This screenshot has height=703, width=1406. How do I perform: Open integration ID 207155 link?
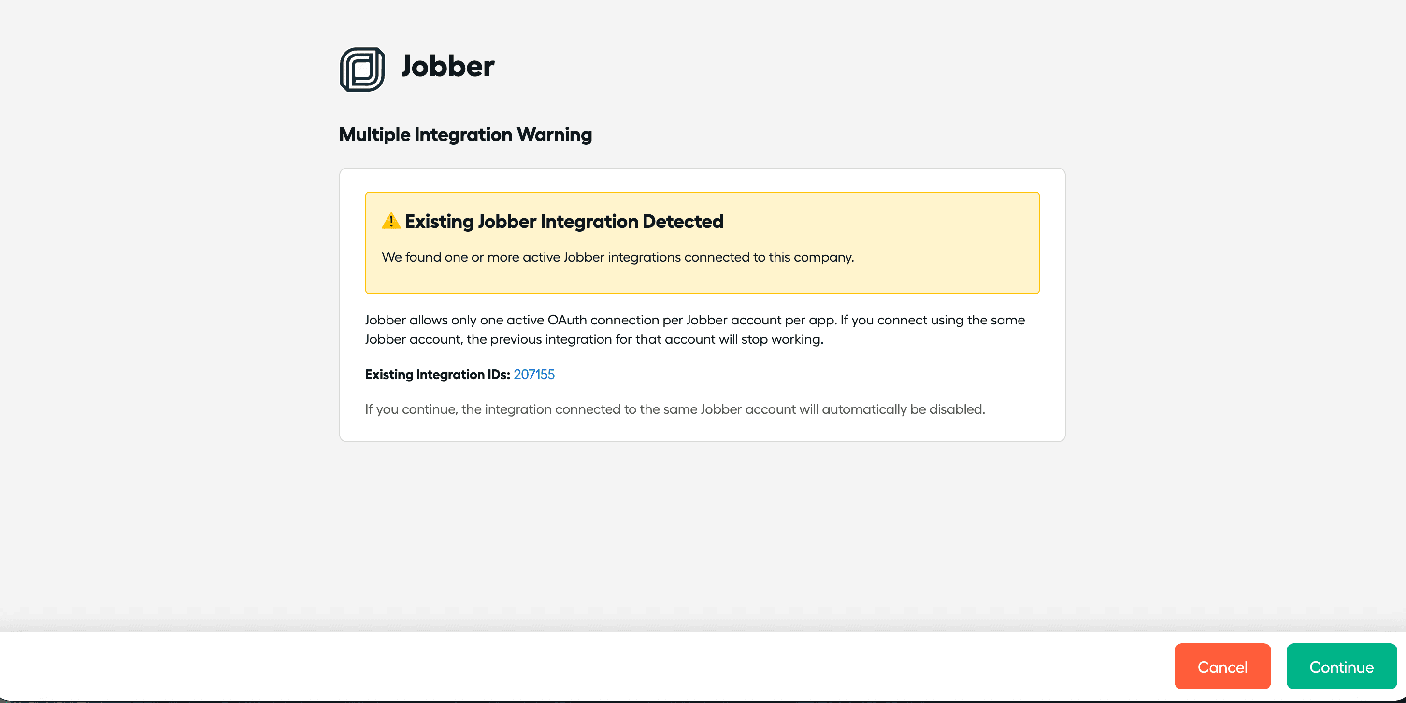533,374
